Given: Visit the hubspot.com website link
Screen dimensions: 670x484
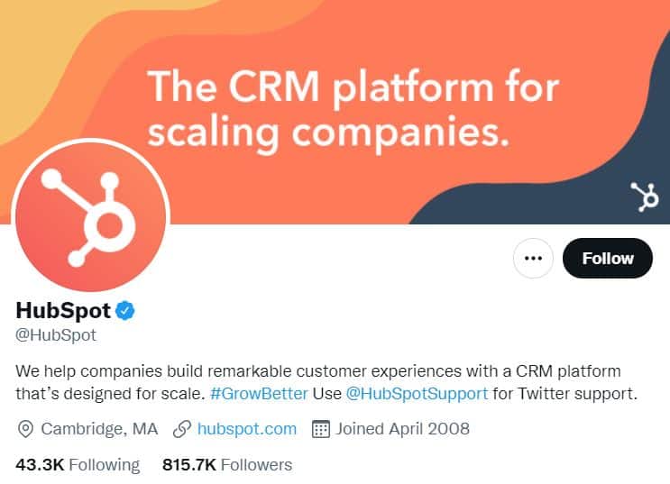Looking at the screenshot, I should 247,428.
